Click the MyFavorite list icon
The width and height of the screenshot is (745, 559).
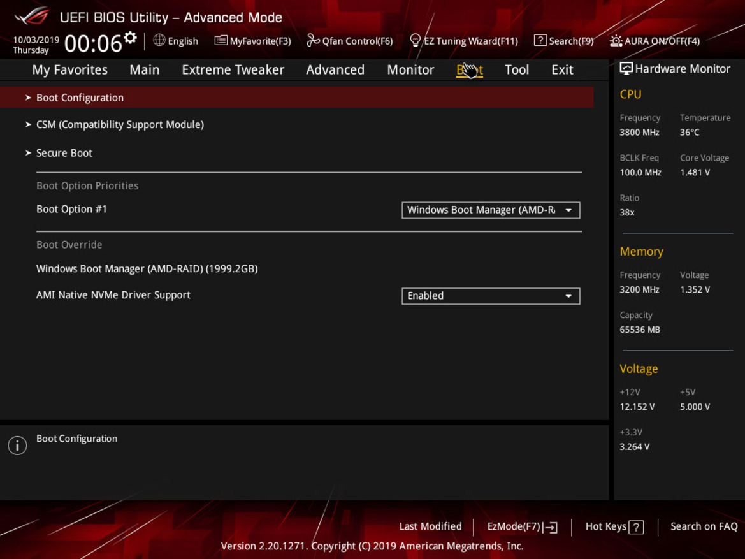[x=221, y=40]
